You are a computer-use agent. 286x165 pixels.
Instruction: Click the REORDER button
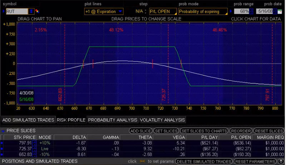pos(241,131)
